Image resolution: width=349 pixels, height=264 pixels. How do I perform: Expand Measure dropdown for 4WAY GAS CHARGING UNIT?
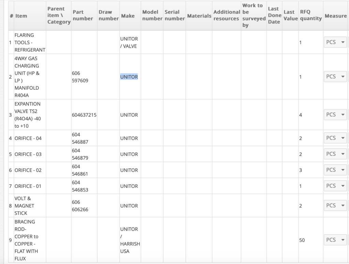click(335, 77)
